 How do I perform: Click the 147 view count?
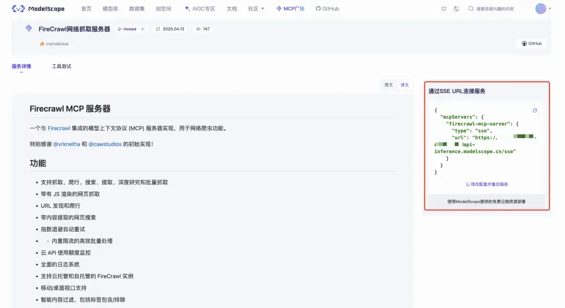206,29
